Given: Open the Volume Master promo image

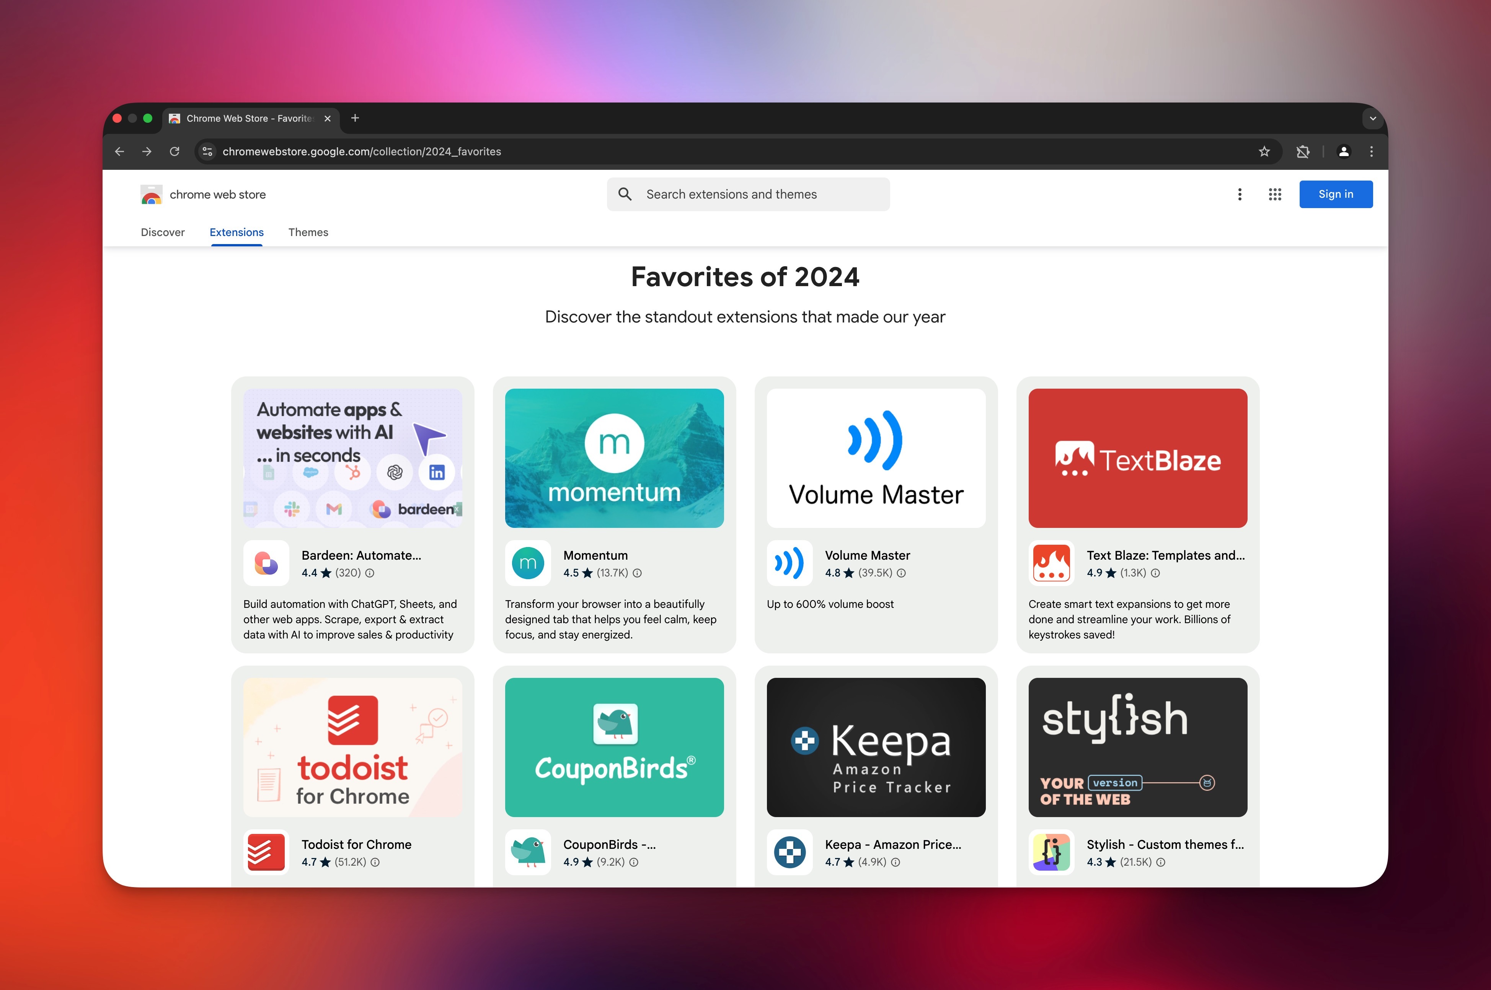Looking at the screenshot, I should pos(876,458).
